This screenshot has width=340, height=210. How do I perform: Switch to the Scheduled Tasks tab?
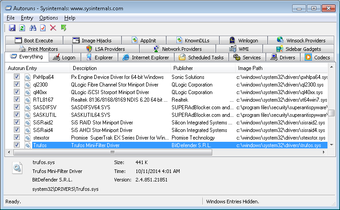[x=201, y=58]
